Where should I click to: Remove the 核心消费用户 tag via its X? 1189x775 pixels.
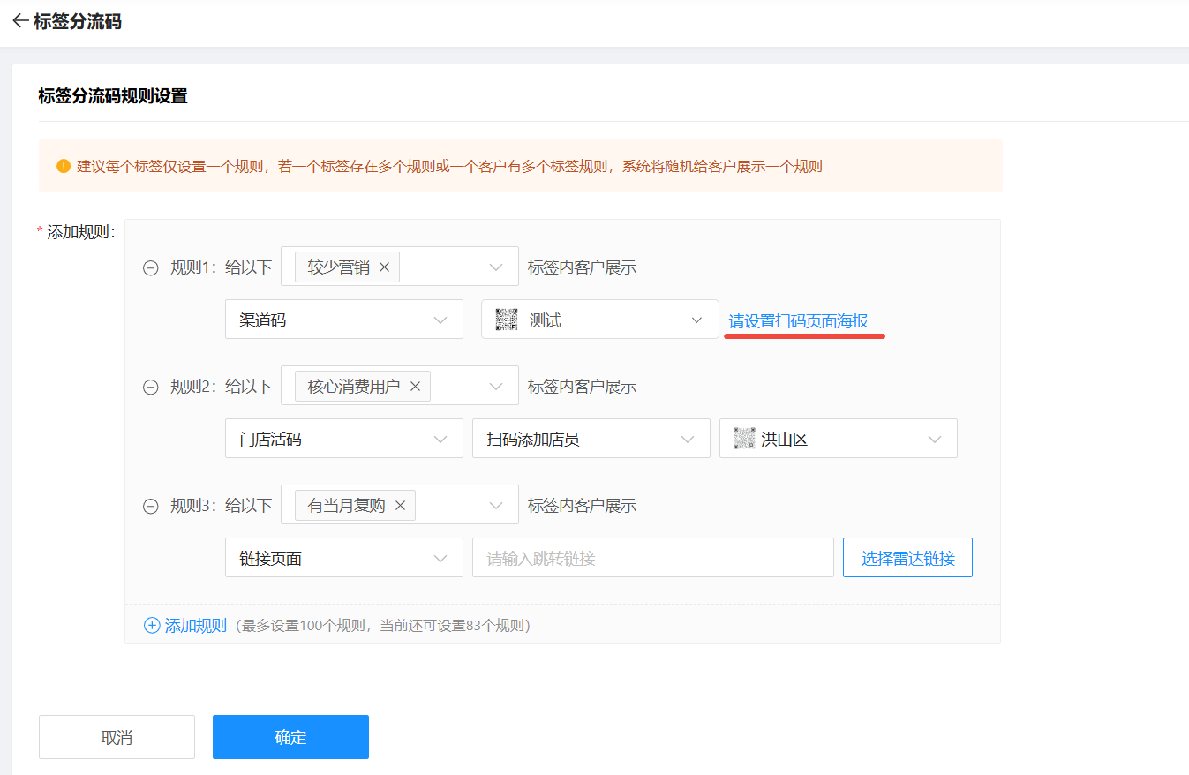point(415,387)
